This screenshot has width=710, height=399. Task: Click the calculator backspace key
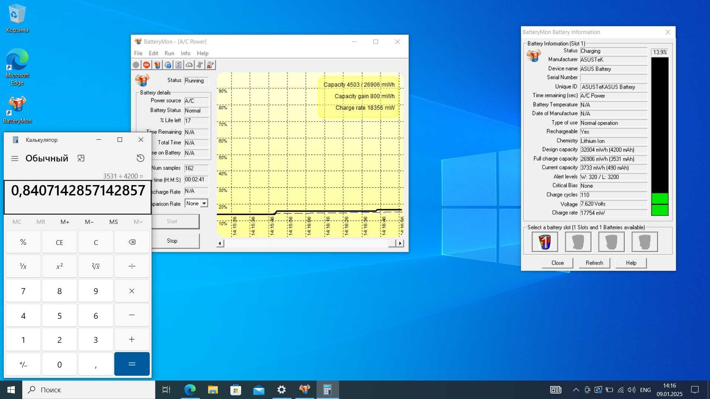132,242
